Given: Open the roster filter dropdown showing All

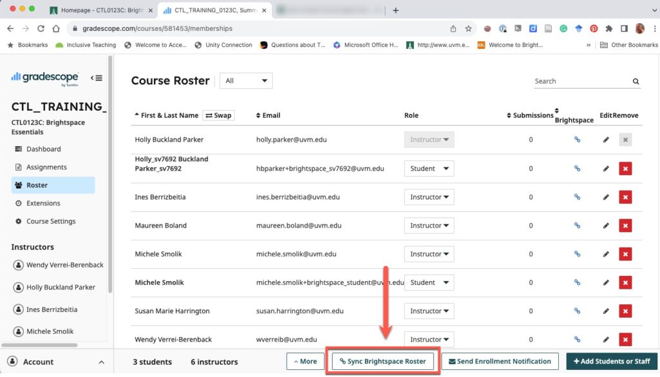Looking at the screenshot, I should [x=246, y=81].
